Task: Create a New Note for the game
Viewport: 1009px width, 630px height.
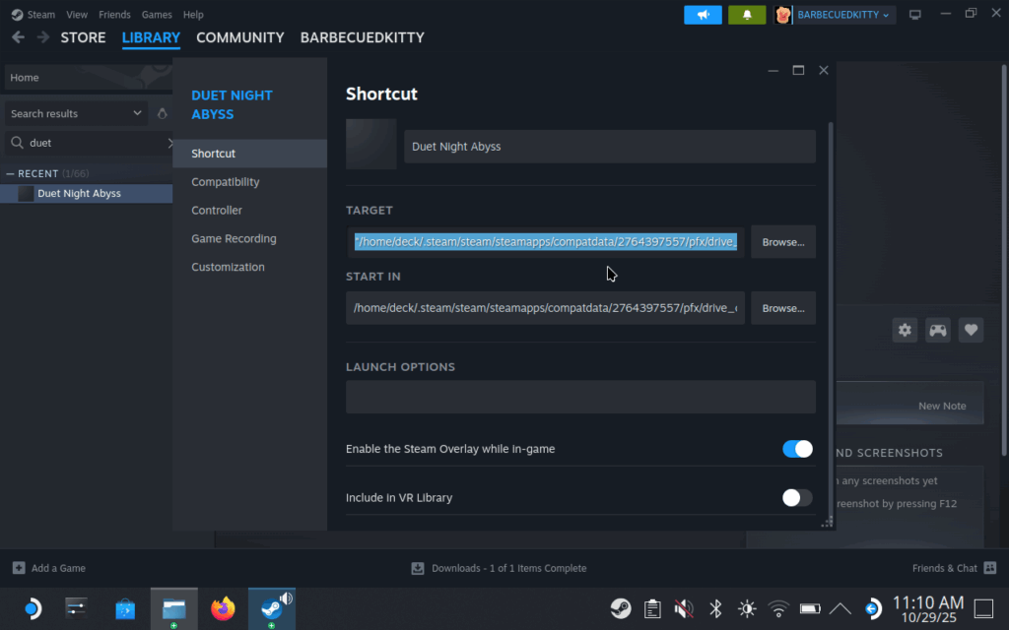Action: [942, 406]
